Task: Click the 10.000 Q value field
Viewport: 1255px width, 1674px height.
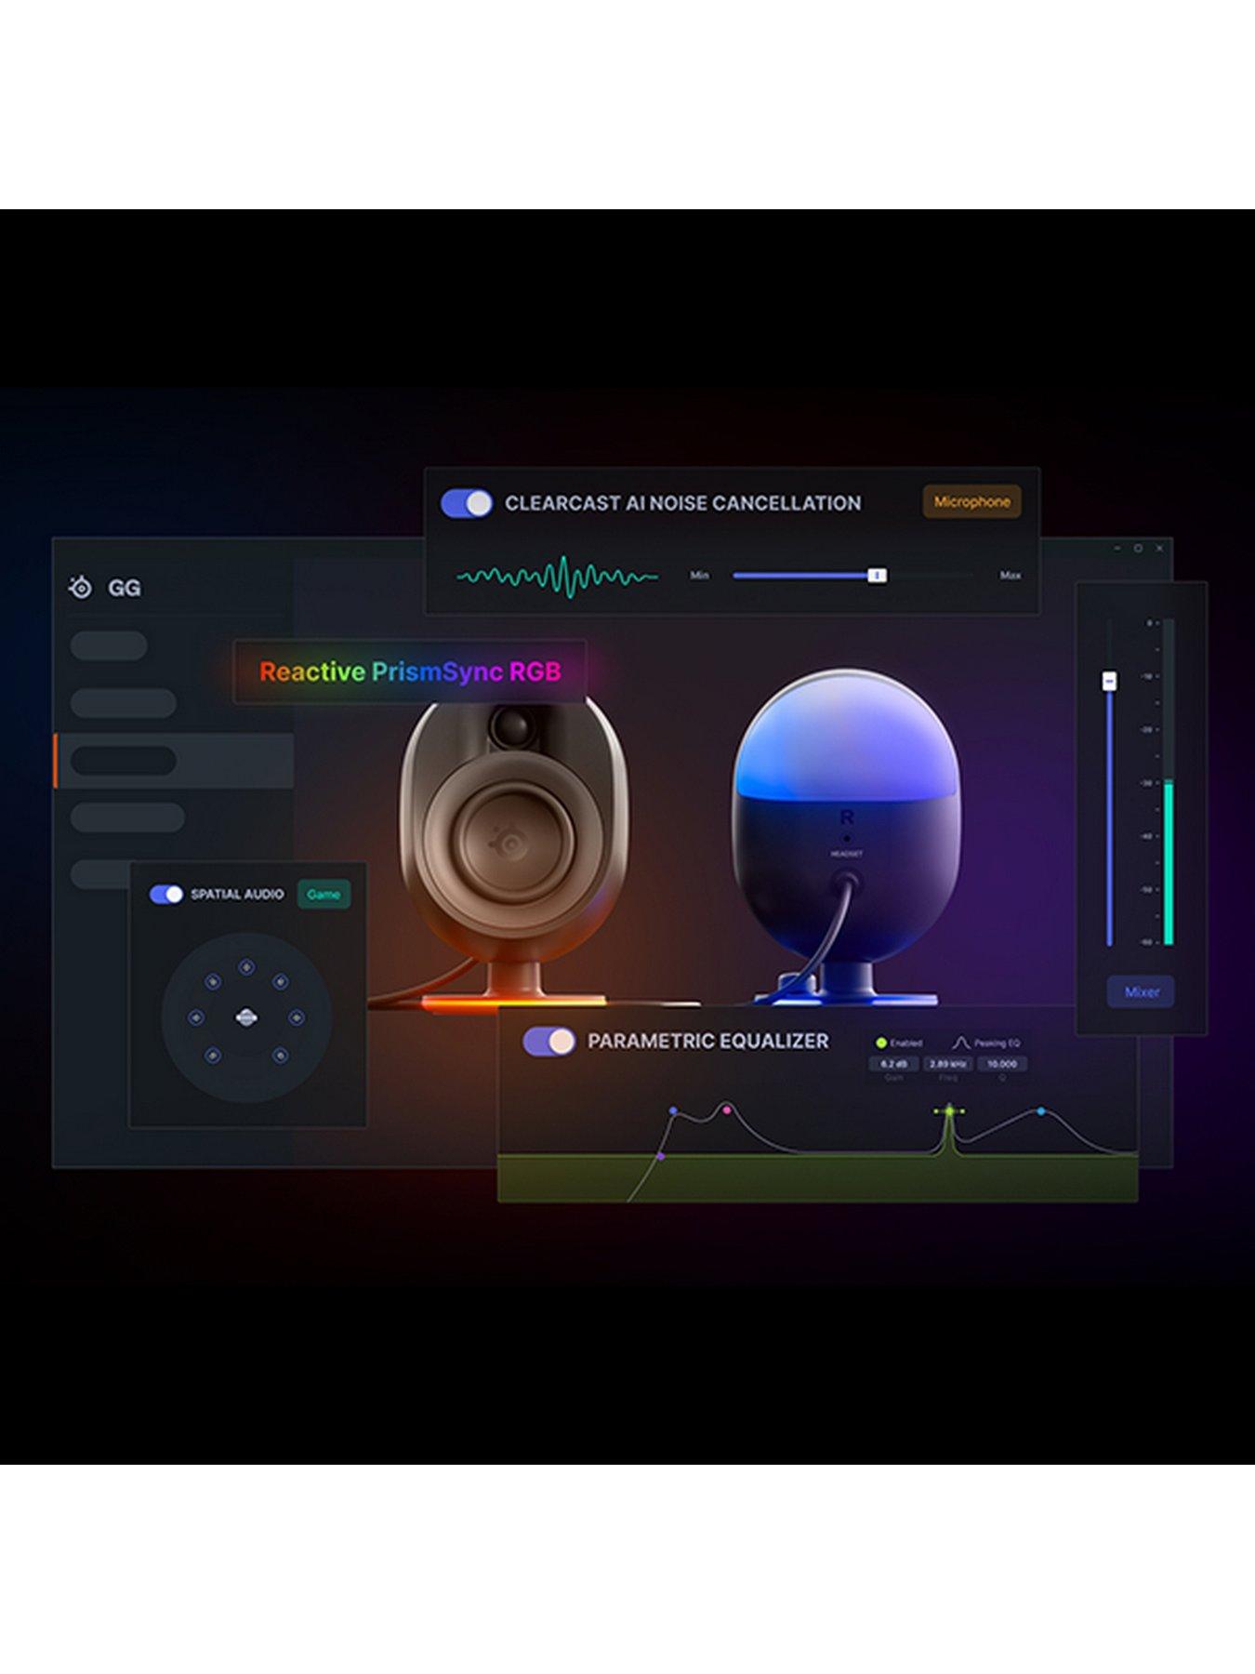Action: coord(1001,1063)
